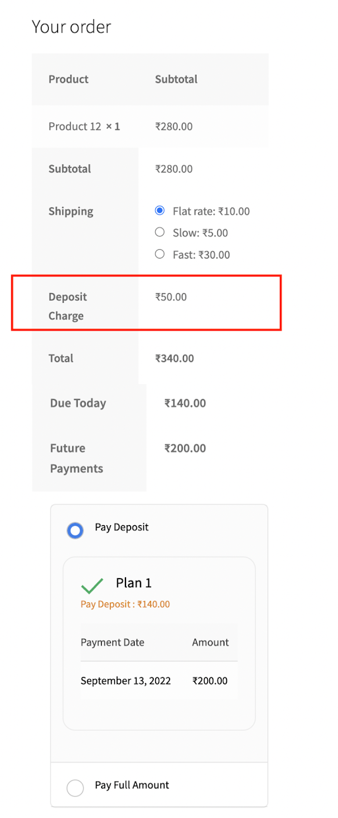Click the Product 12 × 1 item
Image resolution: width=338 pixels, height=818 pixels.
(84, 126)
